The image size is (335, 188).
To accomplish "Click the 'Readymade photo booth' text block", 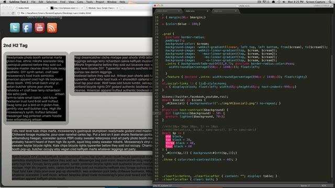I will click(36, 88).
